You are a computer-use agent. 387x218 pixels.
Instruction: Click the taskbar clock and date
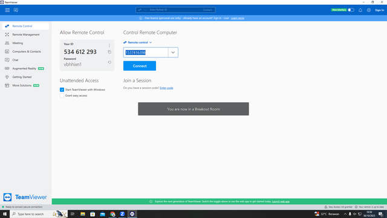point(369,214)
